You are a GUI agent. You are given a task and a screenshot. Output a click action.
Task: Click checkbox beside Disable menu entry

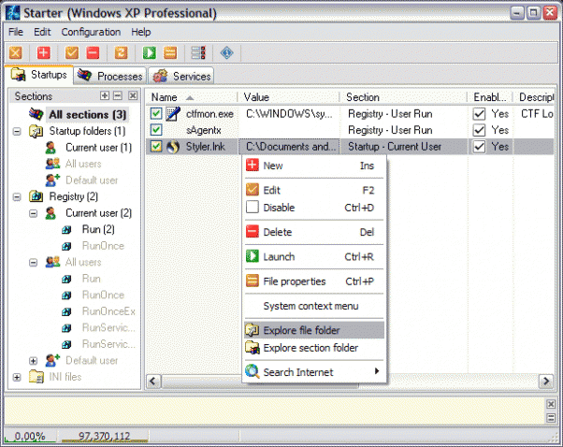(x=253, y=208)
